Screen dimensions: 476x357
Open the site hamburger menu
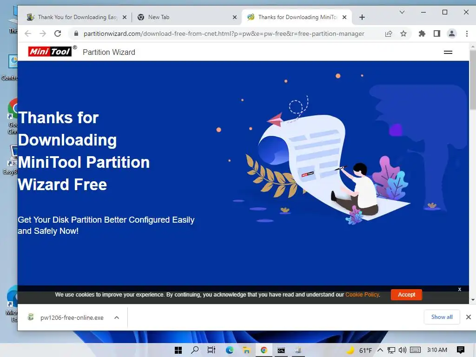click(448, 52)
